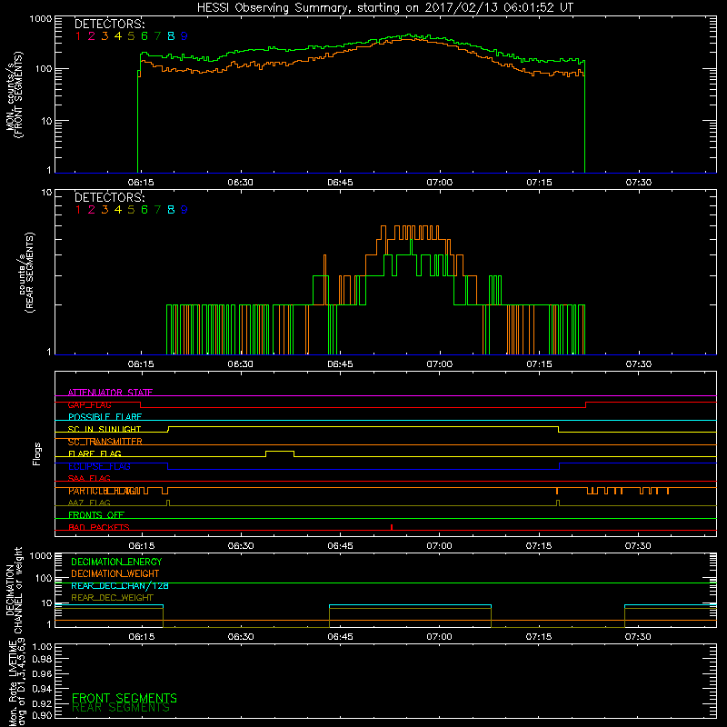Click DETECTORS label in front segments plot
The image size is (727, 727).
109,24
